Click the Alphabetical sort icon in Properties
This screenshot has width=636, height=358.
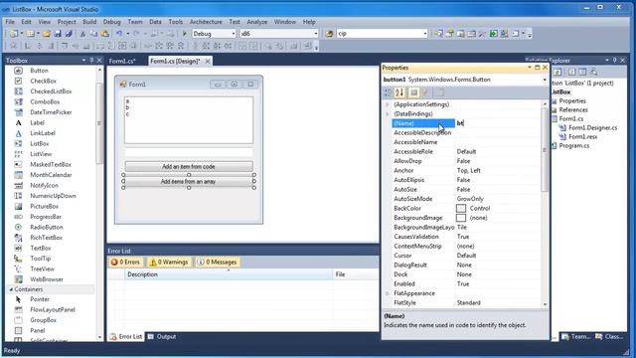[399, 92]
